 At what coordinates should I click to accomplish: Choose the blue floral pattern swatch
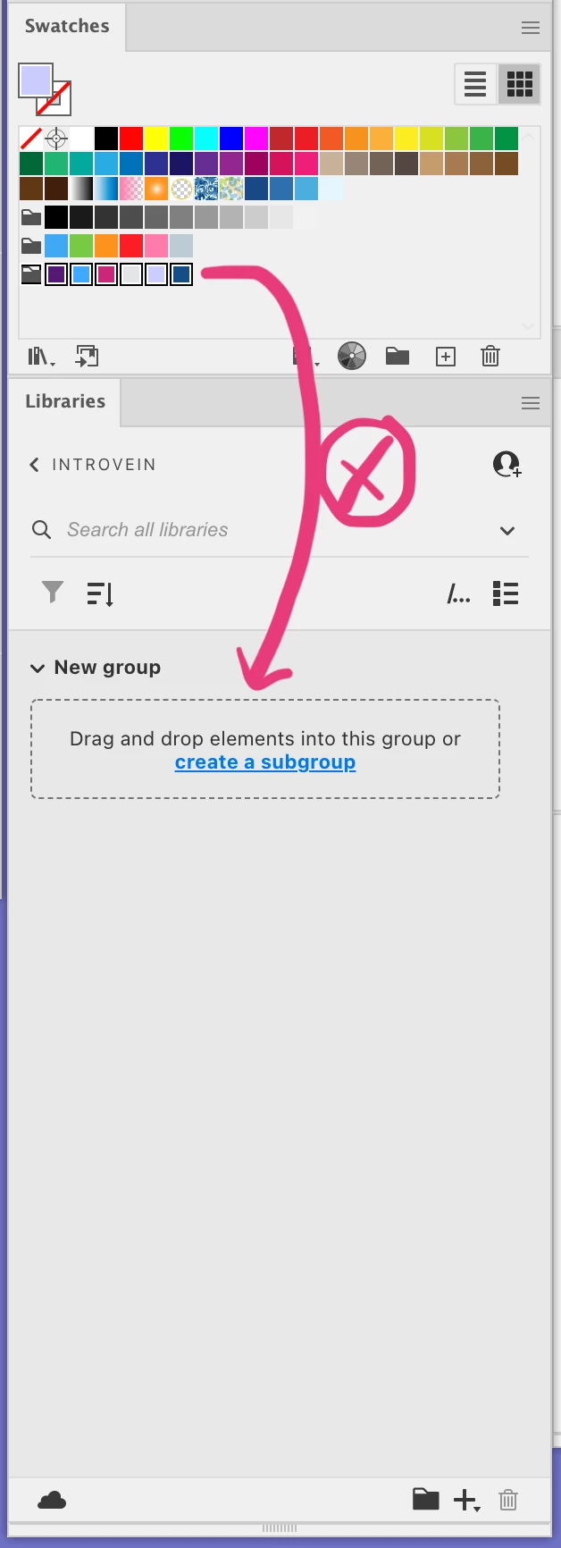point(206,189)
